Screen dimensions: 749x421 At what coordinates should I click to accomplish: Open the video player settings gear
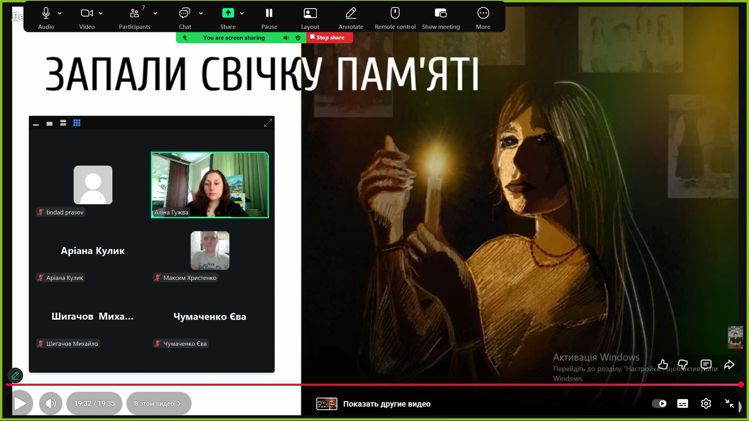pyautogui.click(x=706, y=403)
